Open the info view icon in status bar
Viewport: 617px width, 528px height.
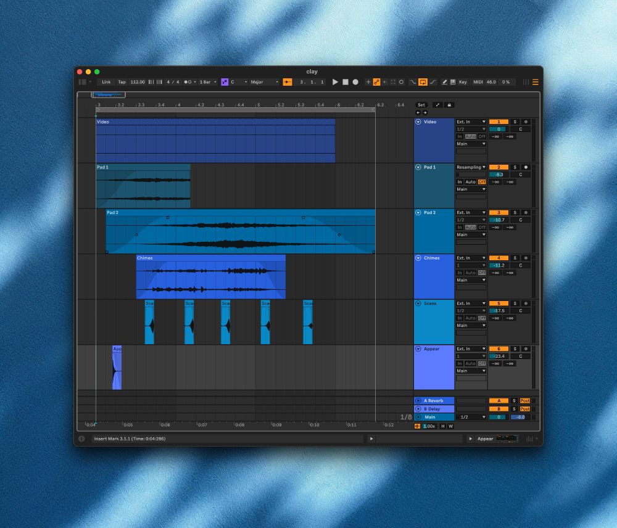[x=81, y=439]
